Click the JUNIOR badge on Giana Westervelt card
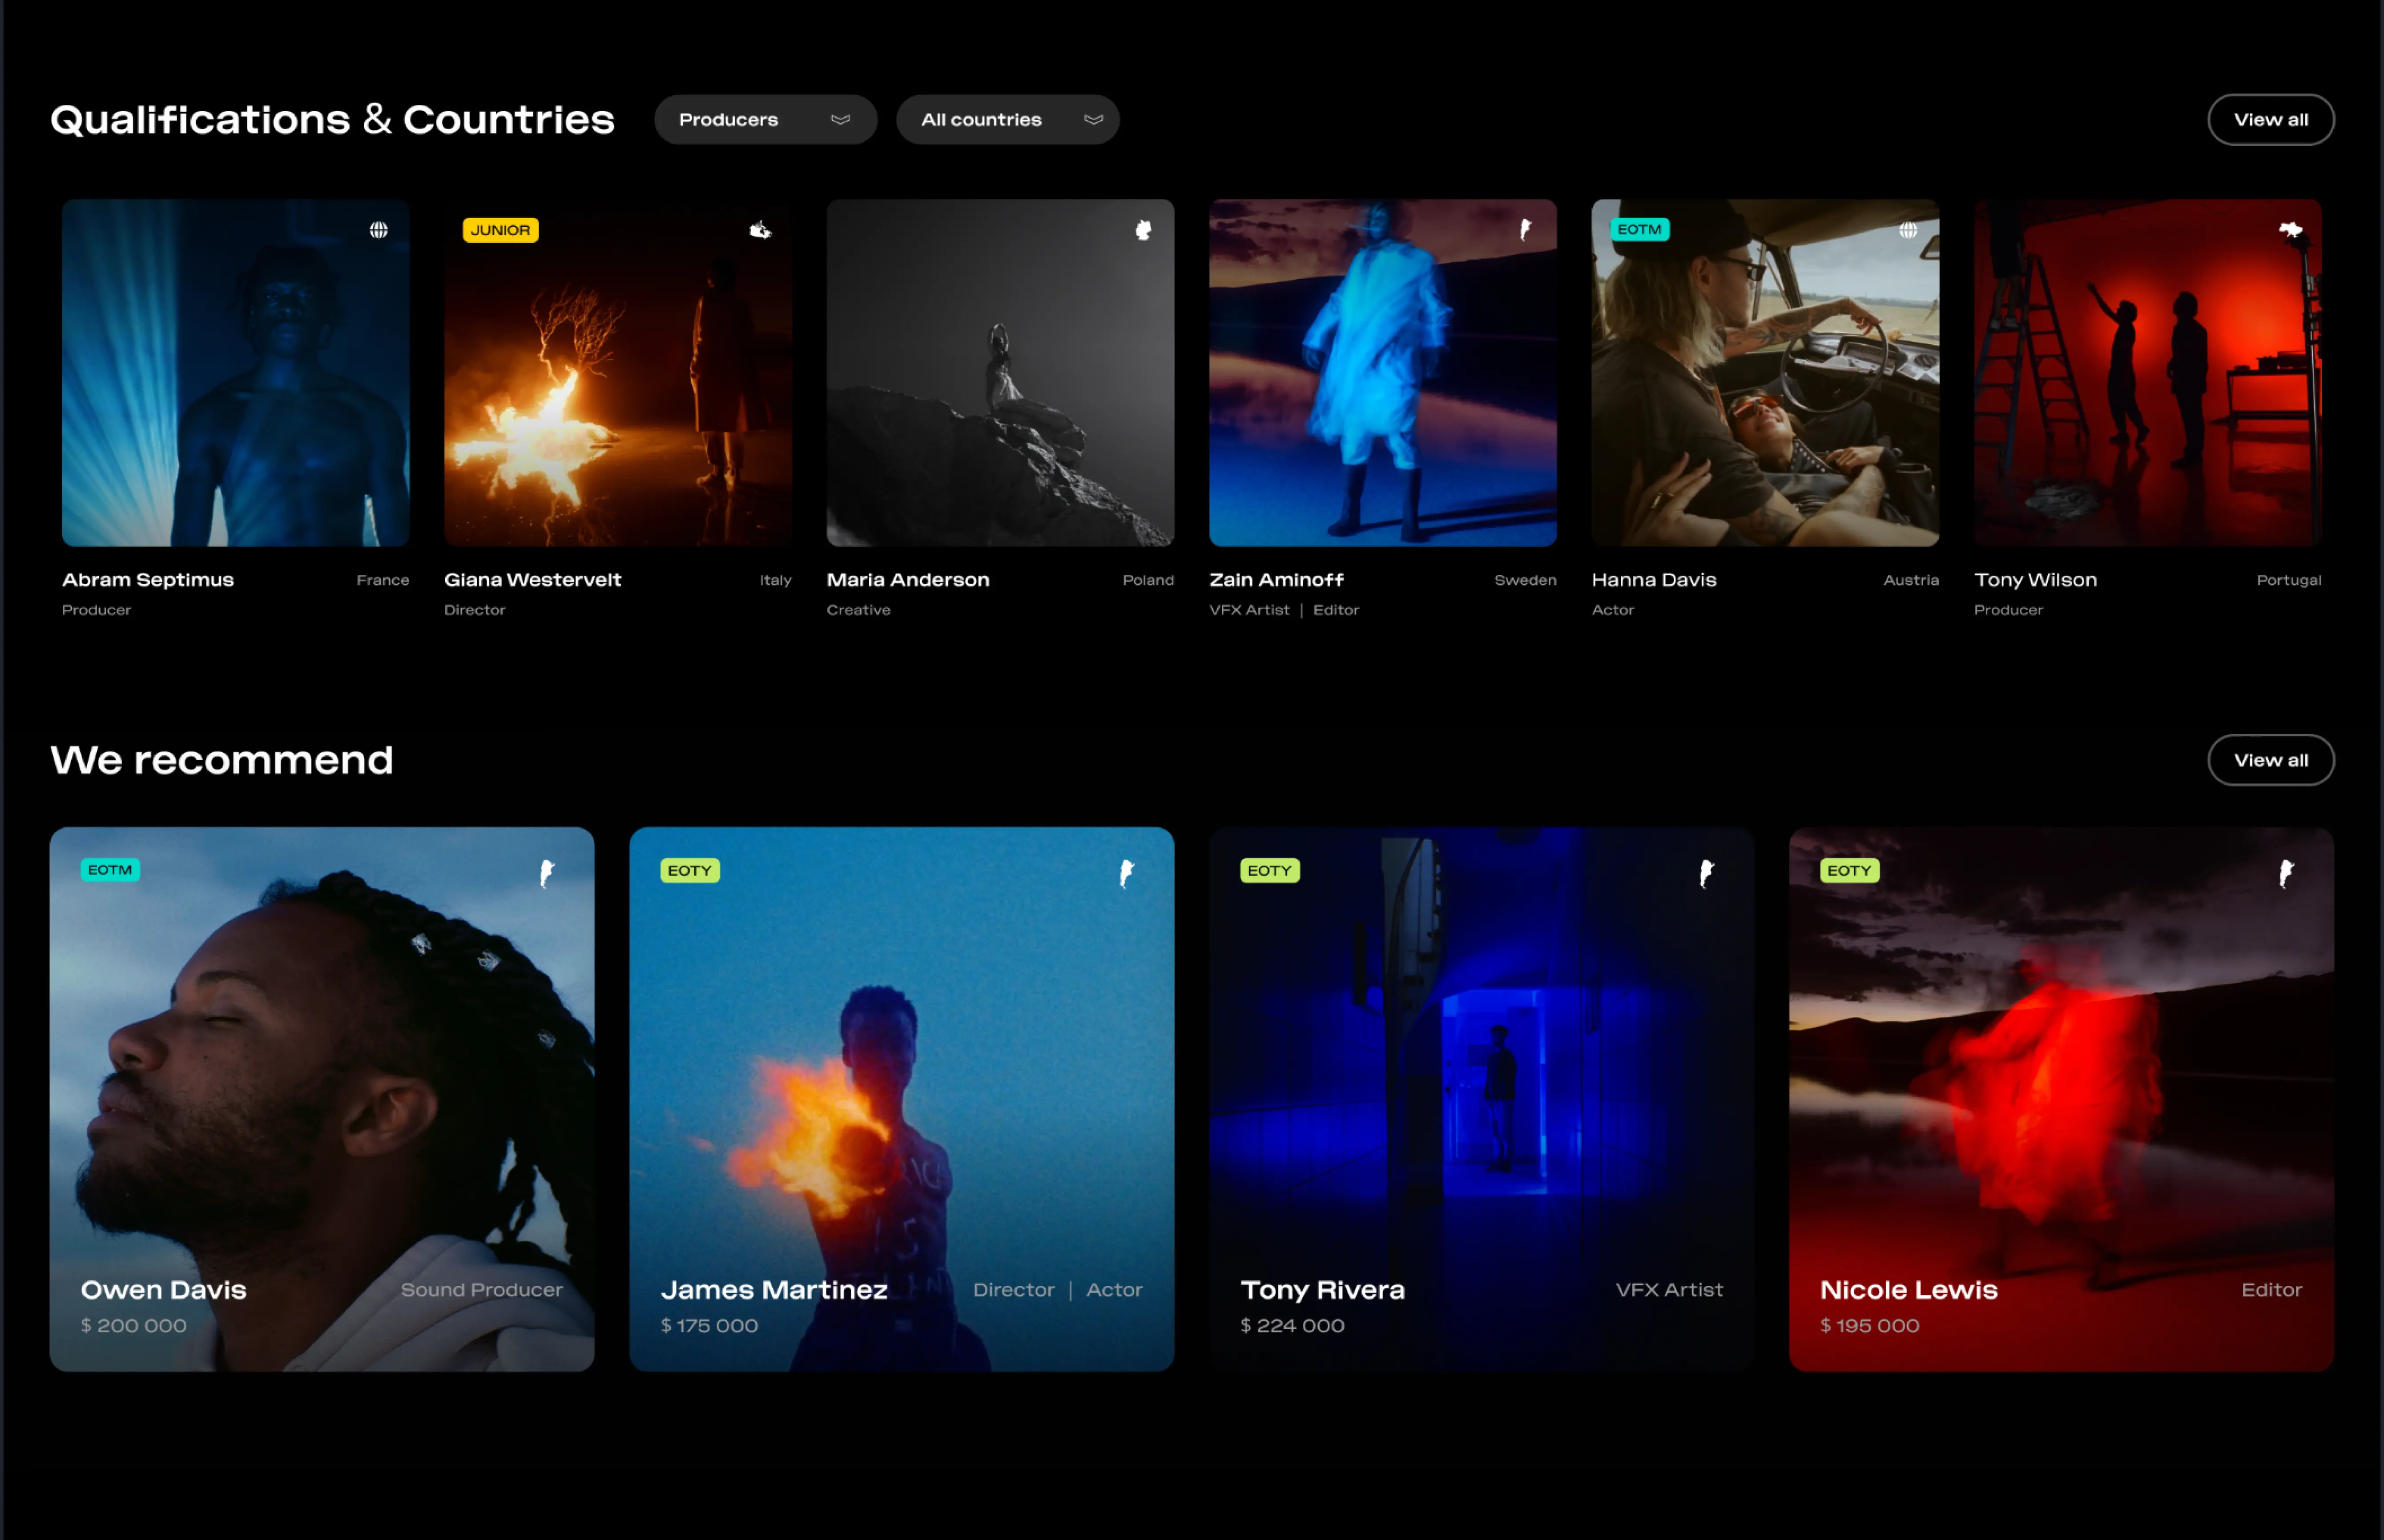This screenshot has width=2384, height=1540. click(x=500, y=230)
